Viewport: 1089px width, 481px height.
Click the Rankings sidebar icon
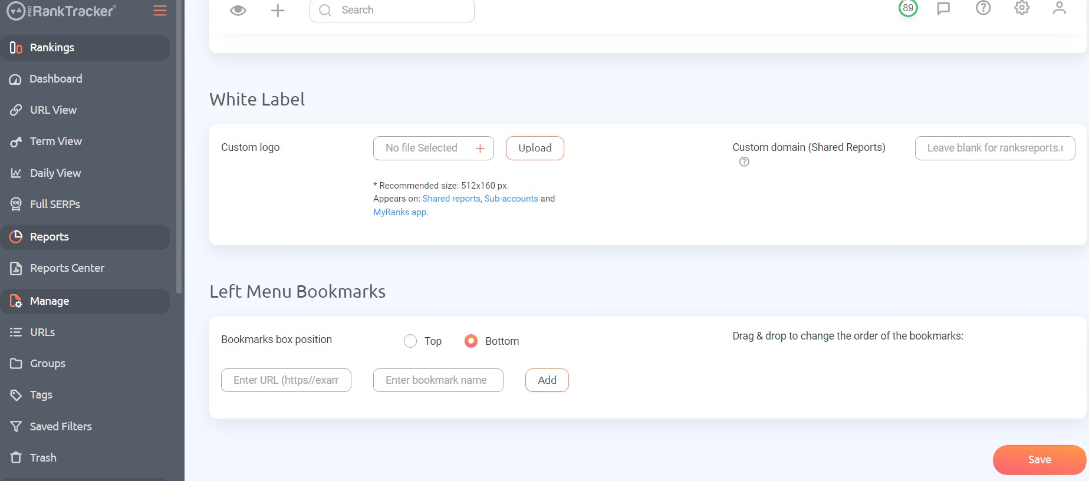click(x=16, y=48)
